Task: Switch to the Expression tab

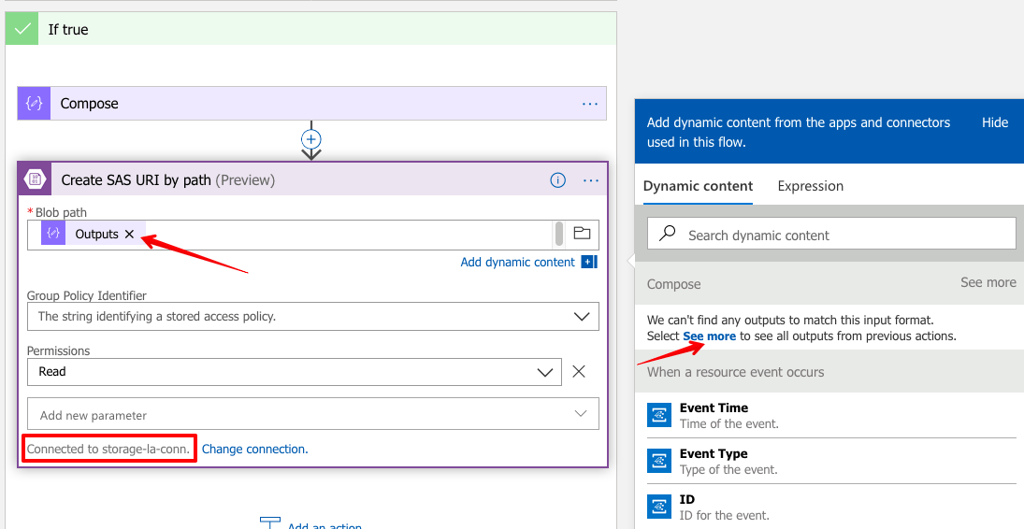Action: pos(810,186)
